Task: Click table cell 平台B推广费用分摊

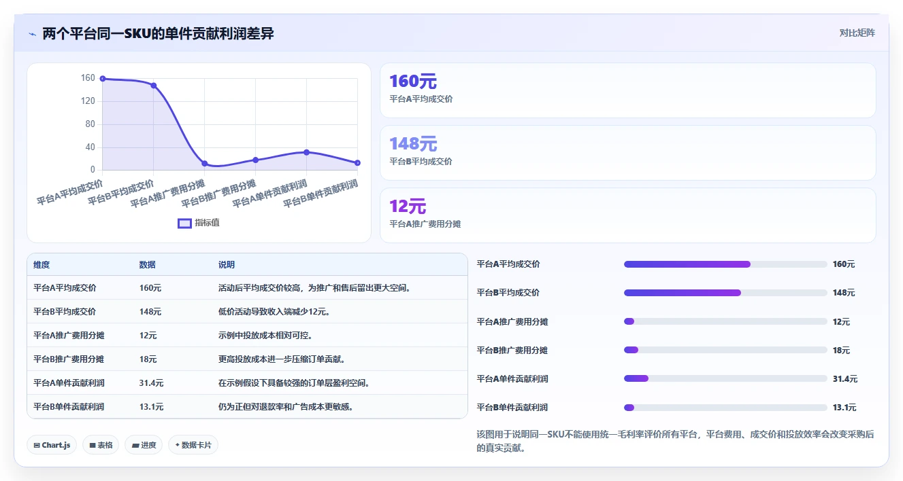Action: (x=69, y=359)
